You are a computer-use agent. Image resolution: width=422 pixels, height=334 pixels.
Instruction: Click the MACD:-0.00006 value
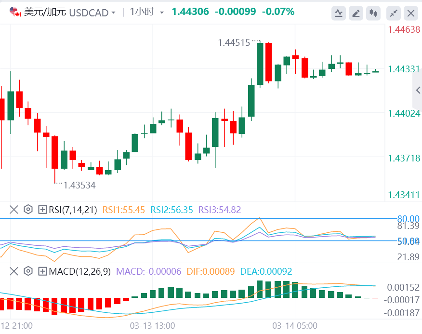click(x=148, y=271)
